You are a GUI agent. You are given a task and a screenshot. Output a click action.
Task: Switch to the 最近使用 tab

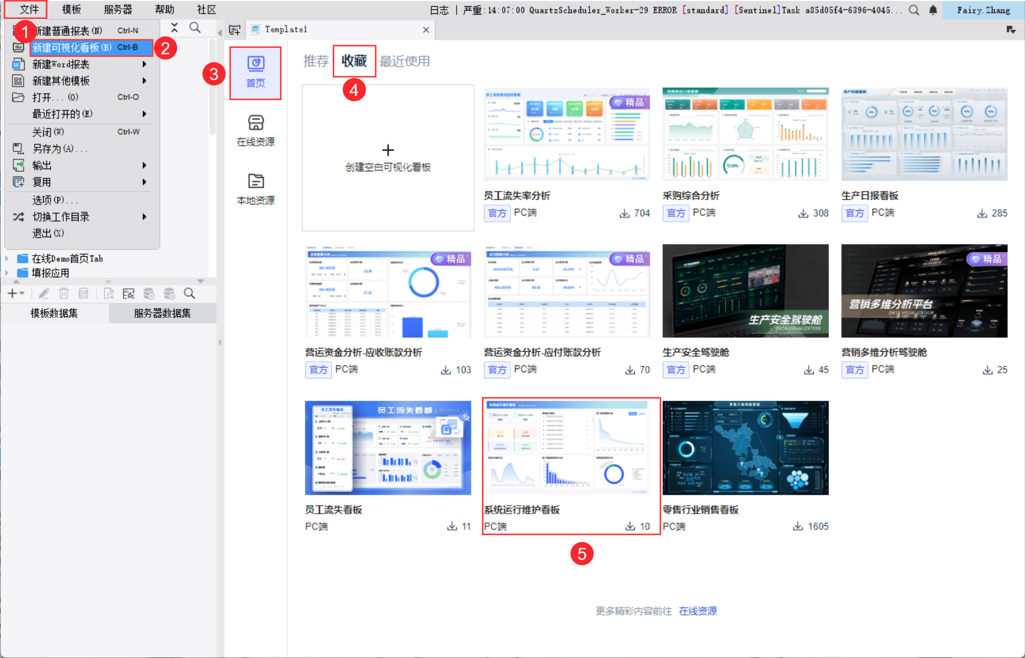404,61
